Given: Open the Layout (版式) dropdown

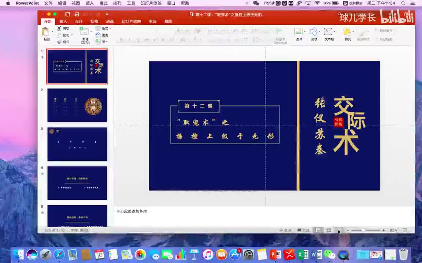Looking at the screenshot, I should (103, 28).
